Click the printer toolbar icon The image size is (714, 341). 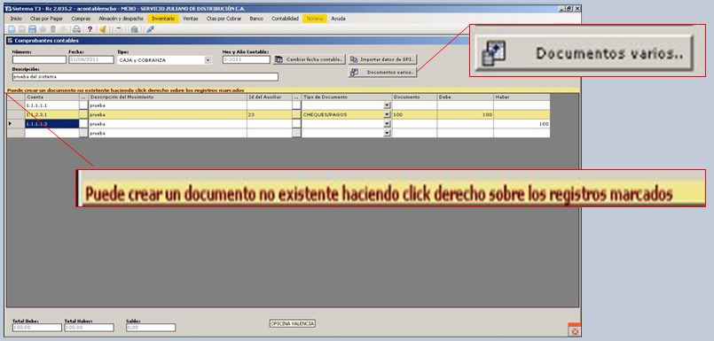(77, 29)
